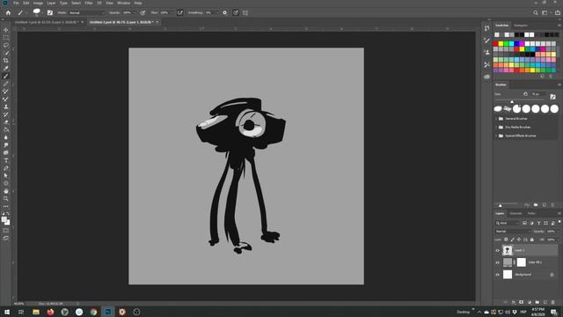Screen dimensions: 563x317
Task: Open the History panel icon in collapsed dock
Action: (x=486, y=28)
